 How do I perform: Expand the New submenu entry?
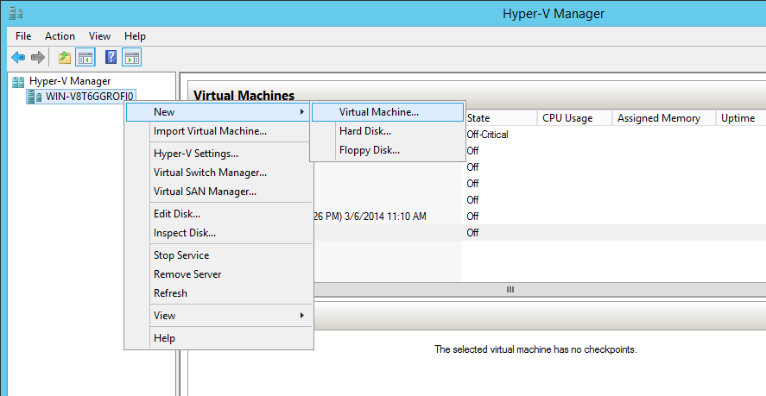coord(218,112)
